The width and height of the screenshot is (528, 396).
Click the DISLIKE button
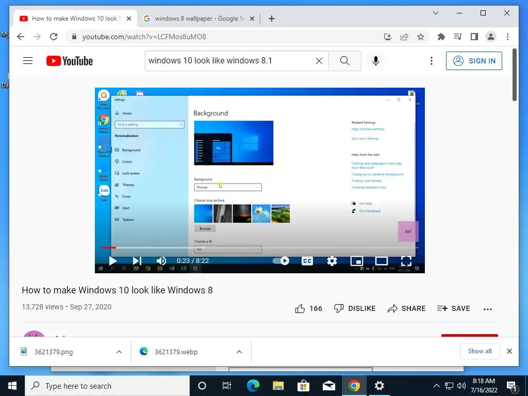tap(355, 308)
